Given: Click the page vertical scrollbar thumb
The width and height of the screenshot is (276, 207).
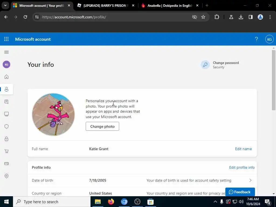Looking at the screenshot, I should pyautogui.click(x=274, y=80).
